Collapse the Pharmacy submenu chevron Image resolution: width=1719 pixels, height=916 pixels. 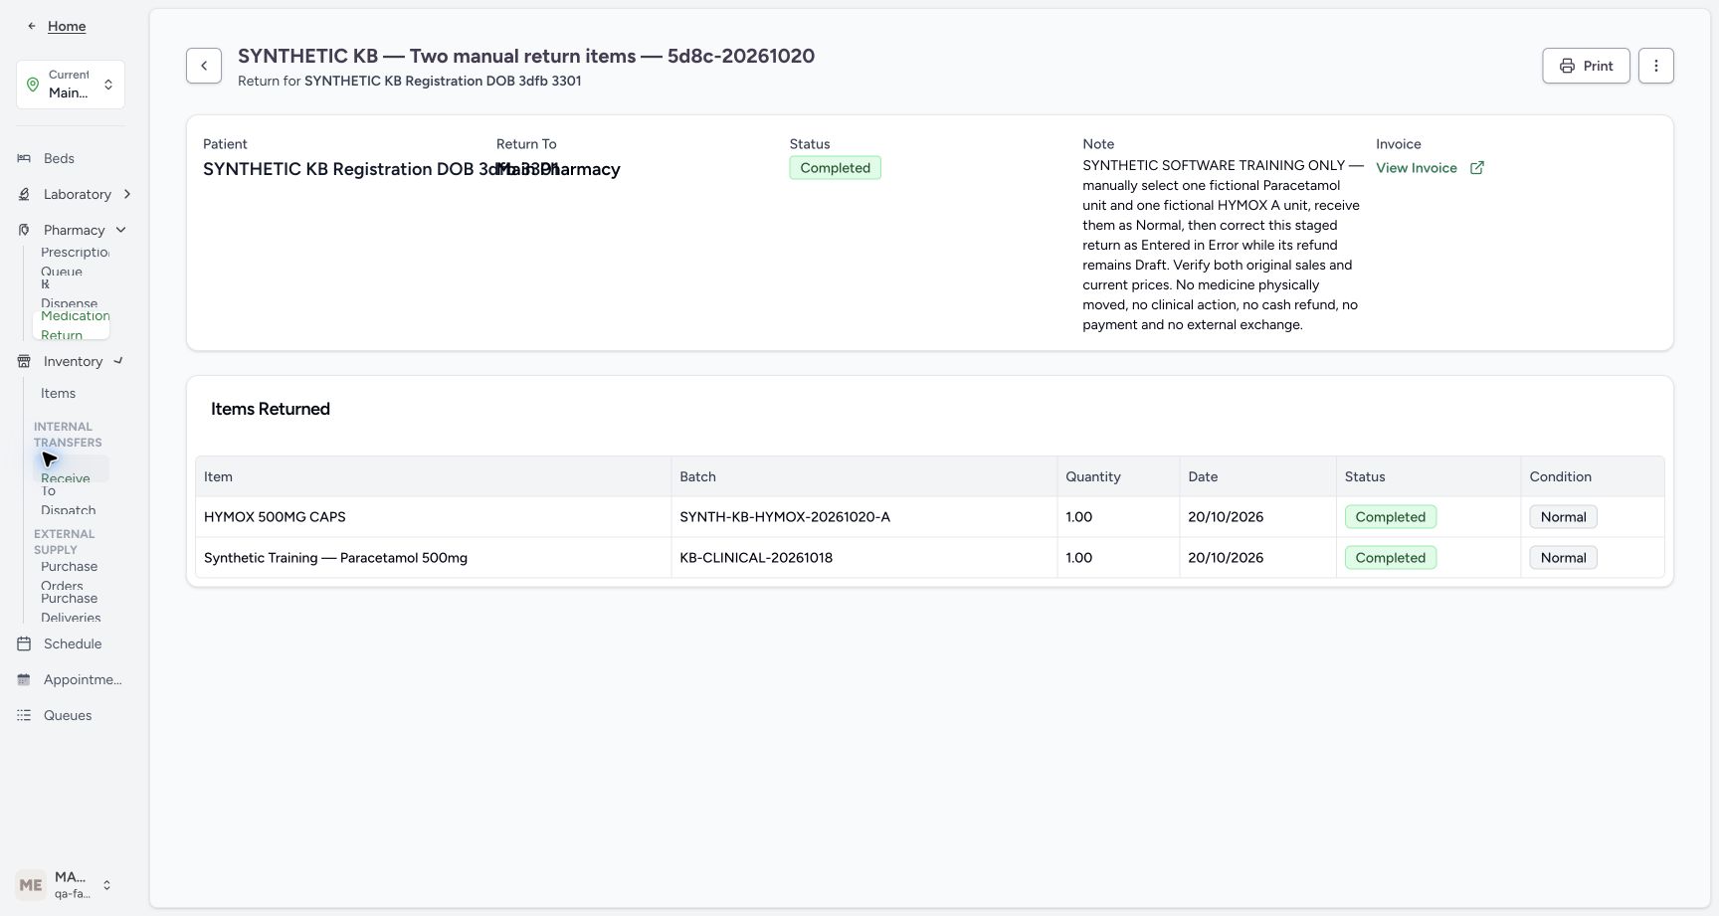point(121,230)
